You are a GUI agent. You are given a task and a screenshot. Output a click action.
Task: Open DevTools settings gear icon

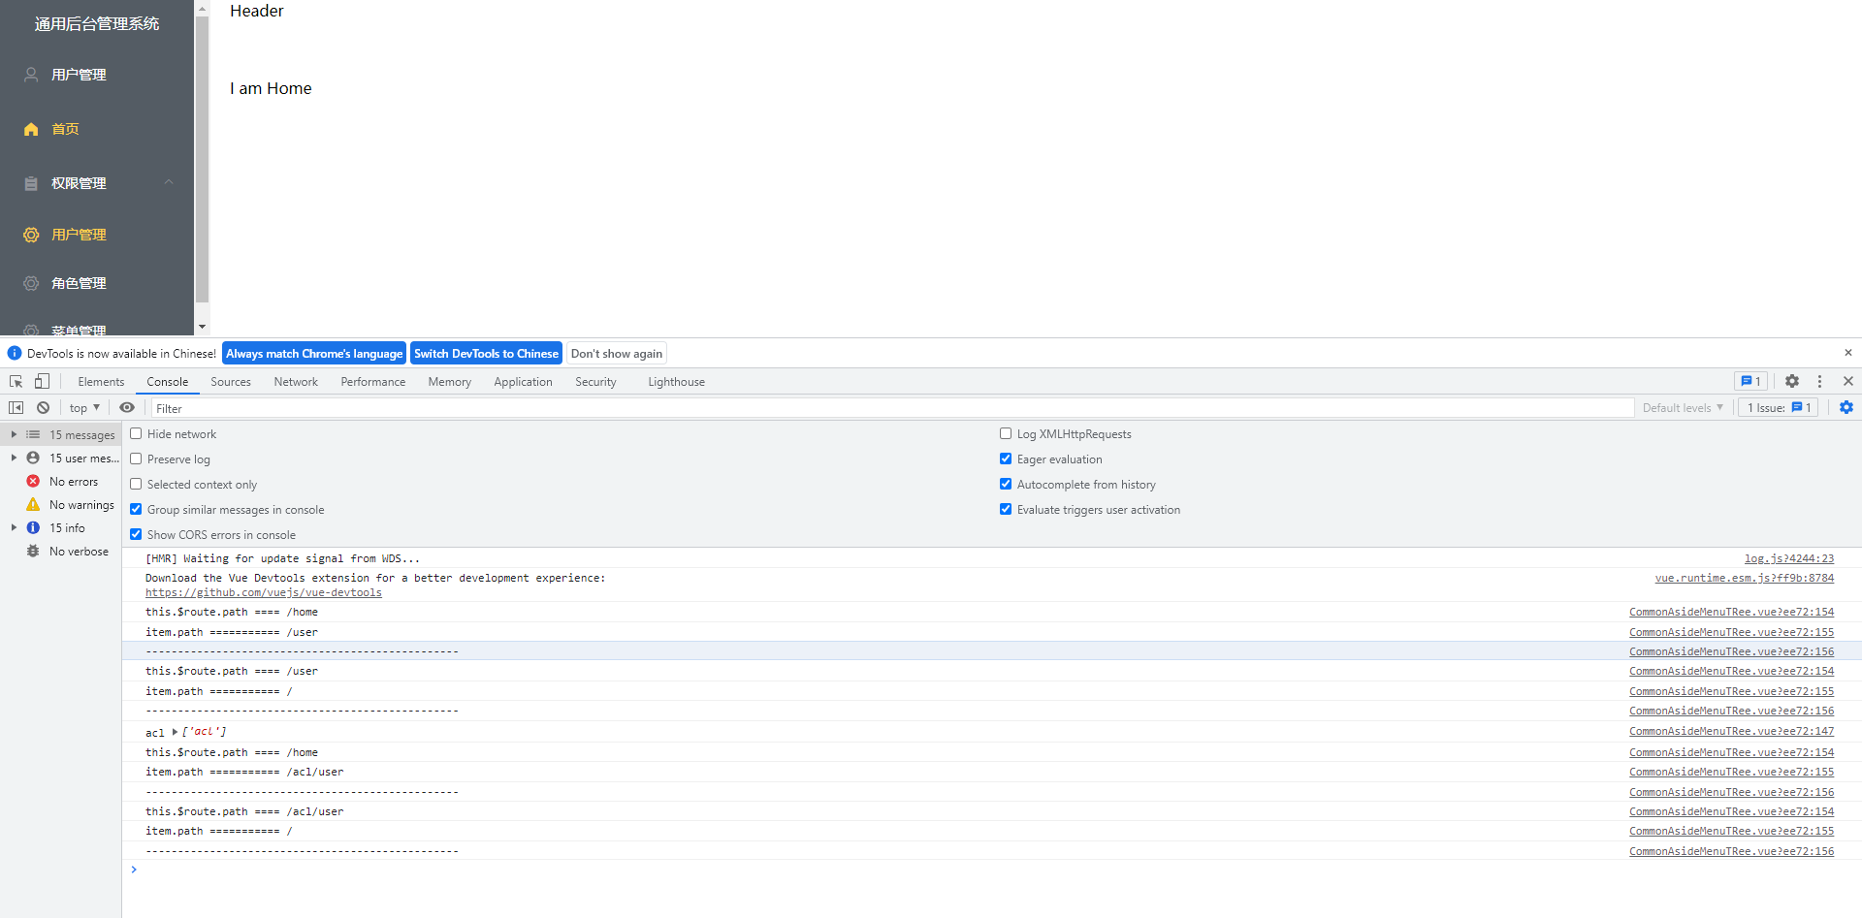tap(1792, 381)
